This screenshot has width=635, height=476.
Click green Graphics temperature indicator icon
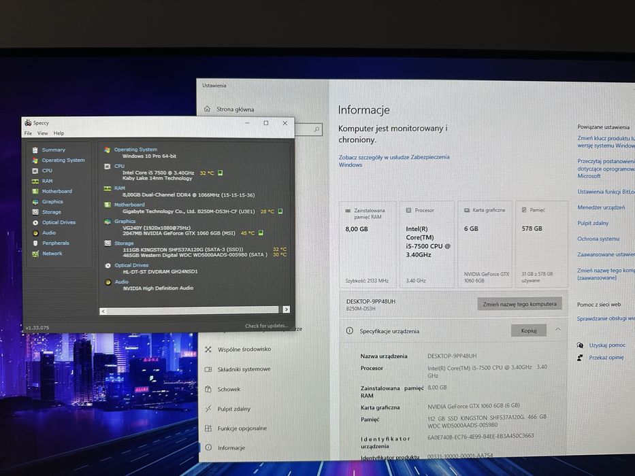(261, 233)
